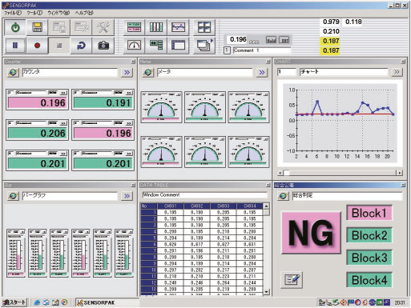Open the data table window icon

coord(178,46)
